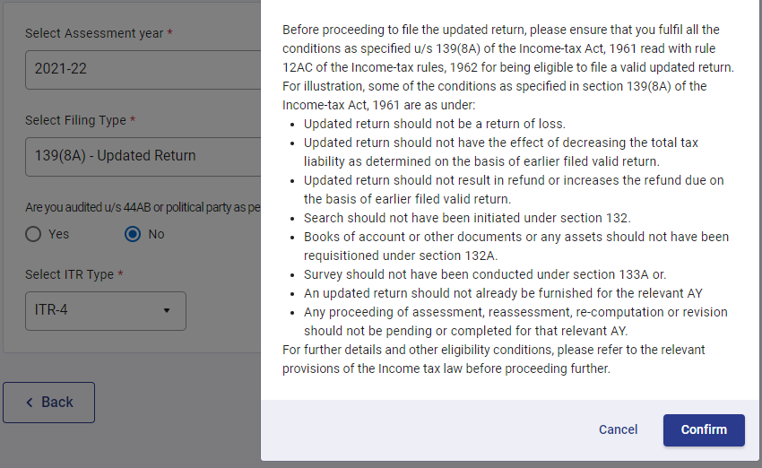The height and width of the screenshot is (468, 762).
Task: Click the section 133A survey condition text
Action: click(484, 274)
